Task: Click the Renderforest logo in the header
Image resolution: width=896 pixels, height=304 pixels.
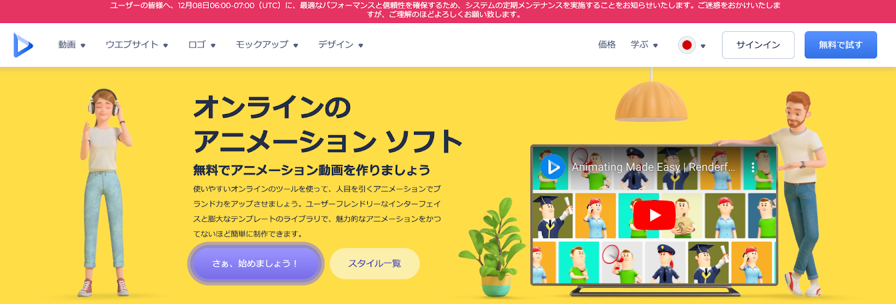Action: point(24,45)
